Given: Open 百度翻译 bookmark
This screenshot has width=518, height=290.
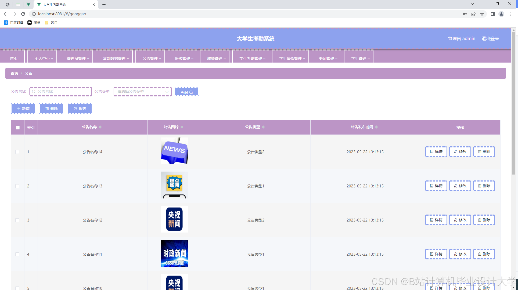Looking at the screenshot, I should (x=14, y=23).
